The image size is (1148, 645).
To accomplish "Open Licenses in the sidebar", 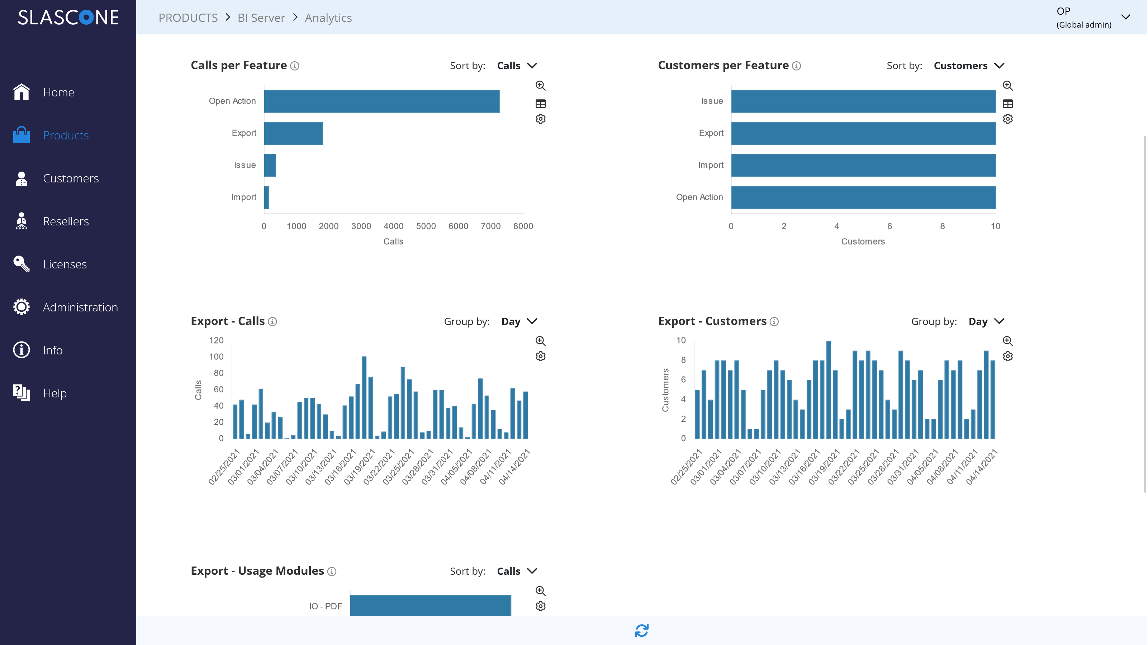I will pyautogui.click(x=65, y=264).
